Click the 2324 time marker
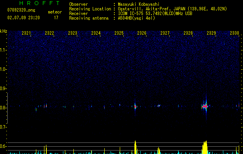This screenshot has width=243, height=154. pyautogui.click(x=96, y=33)
